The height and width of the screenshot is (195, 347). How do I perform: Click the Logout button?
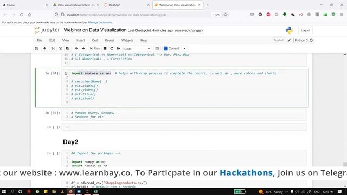pos(305,30)
